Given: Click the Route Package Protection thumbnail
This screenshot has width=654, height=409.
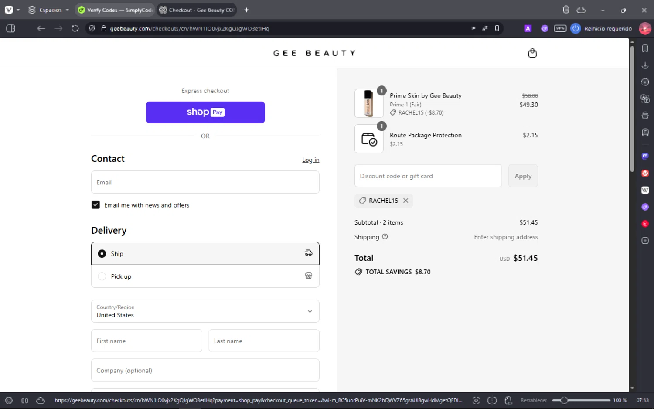Looking at the screenshot, I should pos(369,139).
